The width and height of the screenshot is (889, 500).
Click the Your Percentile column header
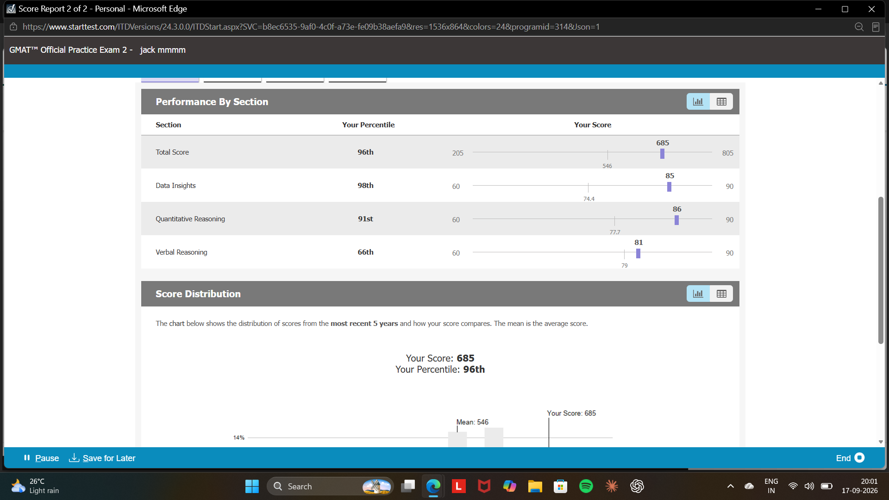368,125
